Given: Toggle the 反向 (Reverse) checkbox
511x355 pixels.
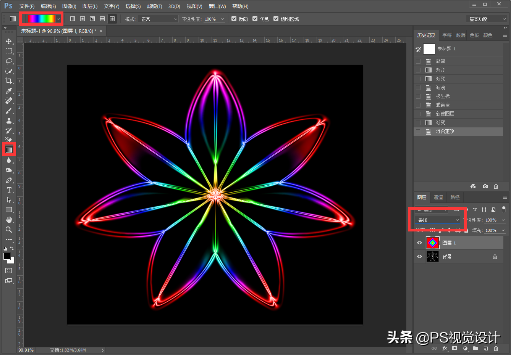Looking at the screenshot, I should point(234,18).
